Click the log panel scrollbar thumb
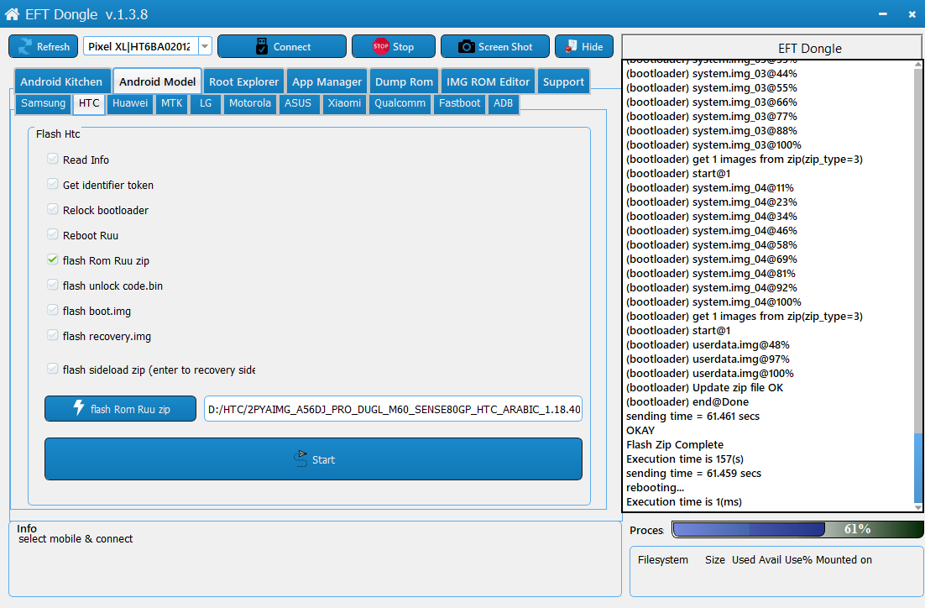The width and height of the screenshot is (925, 608). coord(918,466)
